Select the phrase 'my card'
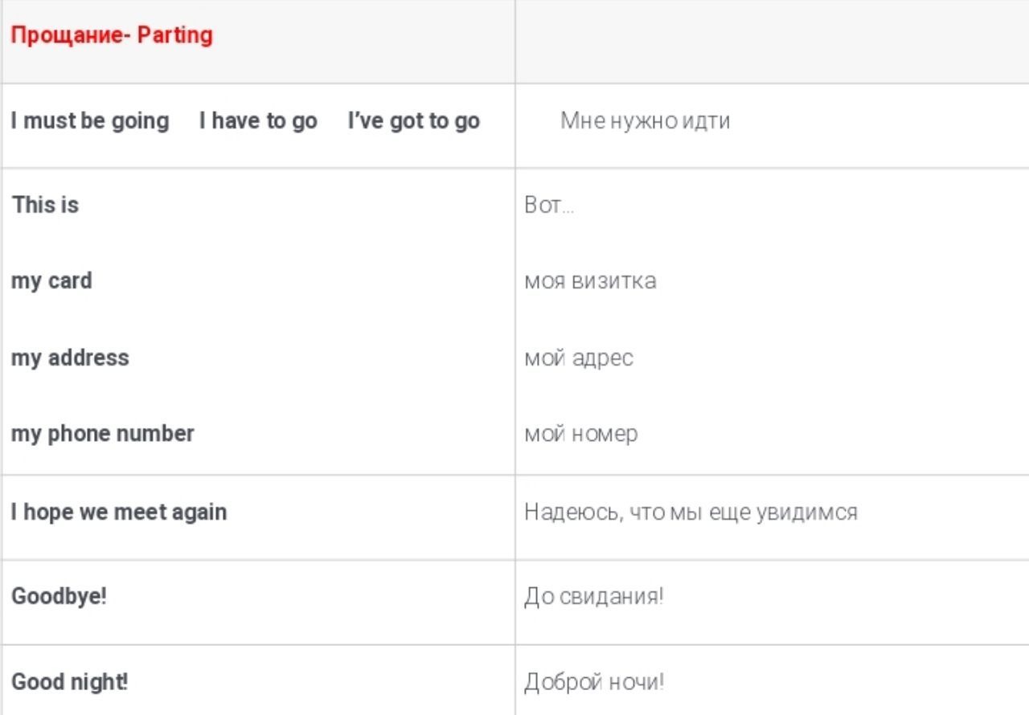The width and height of the screenshot is (1029, 715). point(51,281)
